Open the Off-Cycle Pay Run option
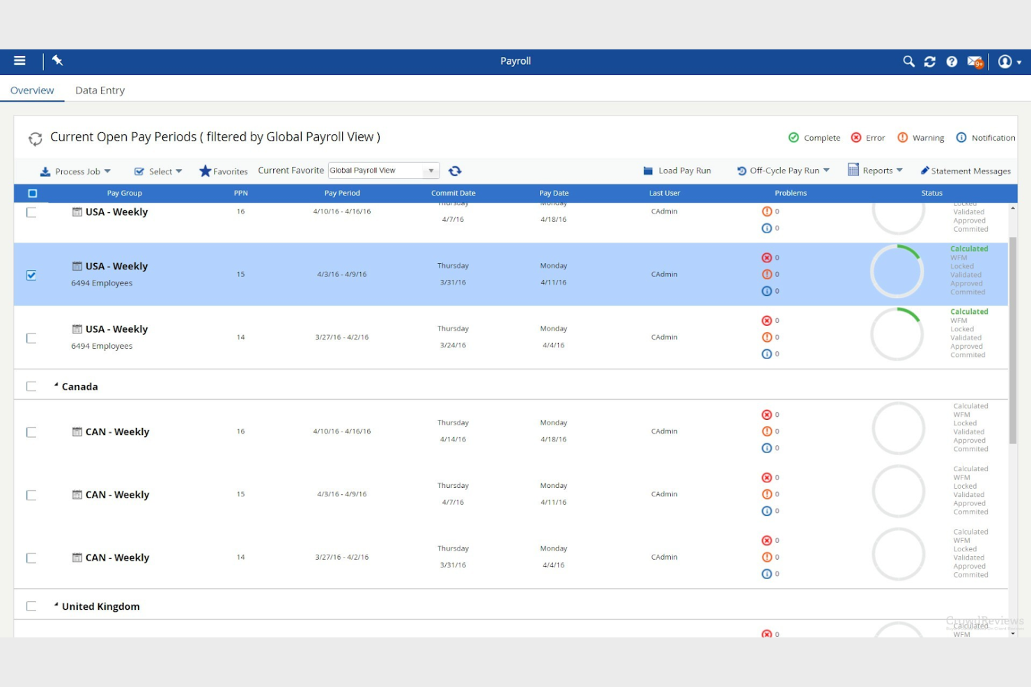The height and width of the screenshot is (687, 1031). point(782,170)
